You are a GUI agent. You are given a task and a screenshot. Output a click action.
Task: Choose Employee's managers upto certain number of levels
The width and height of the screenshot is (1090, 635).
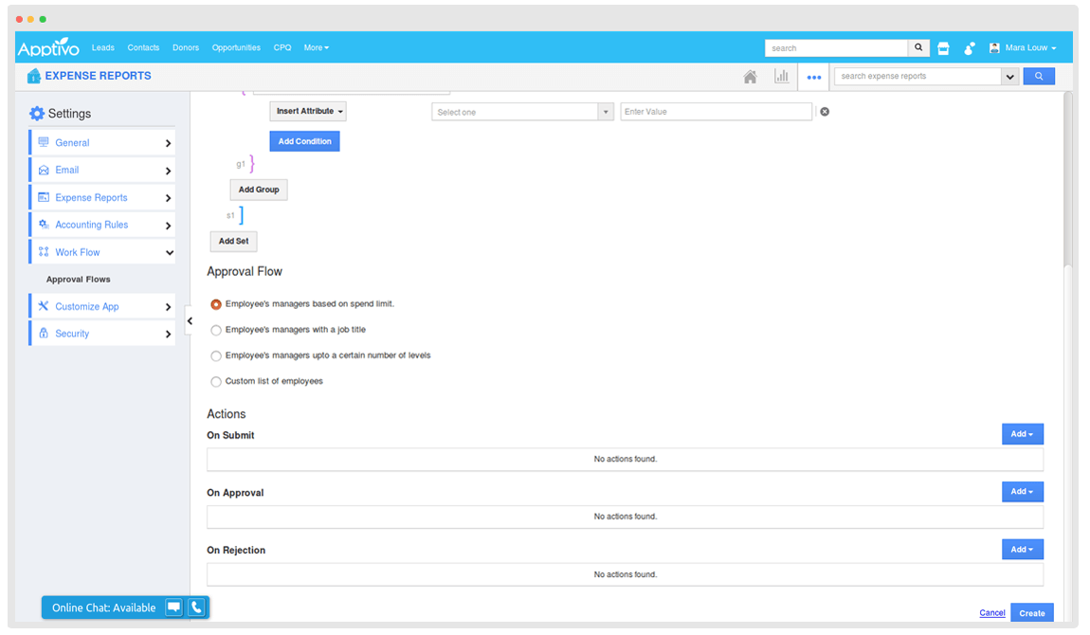tap(217, 355)
